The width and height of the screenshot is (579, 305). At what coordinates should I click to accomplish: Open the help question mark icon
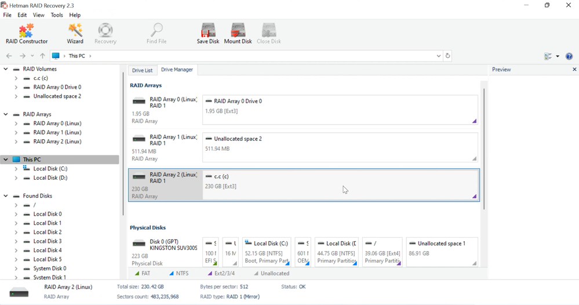click(569, 56)
